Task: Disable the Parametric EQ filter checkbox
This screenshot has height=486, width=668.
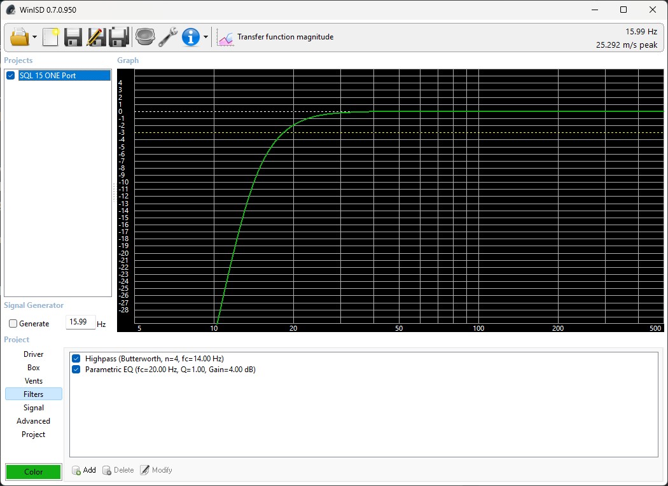Action: (76, 370)
